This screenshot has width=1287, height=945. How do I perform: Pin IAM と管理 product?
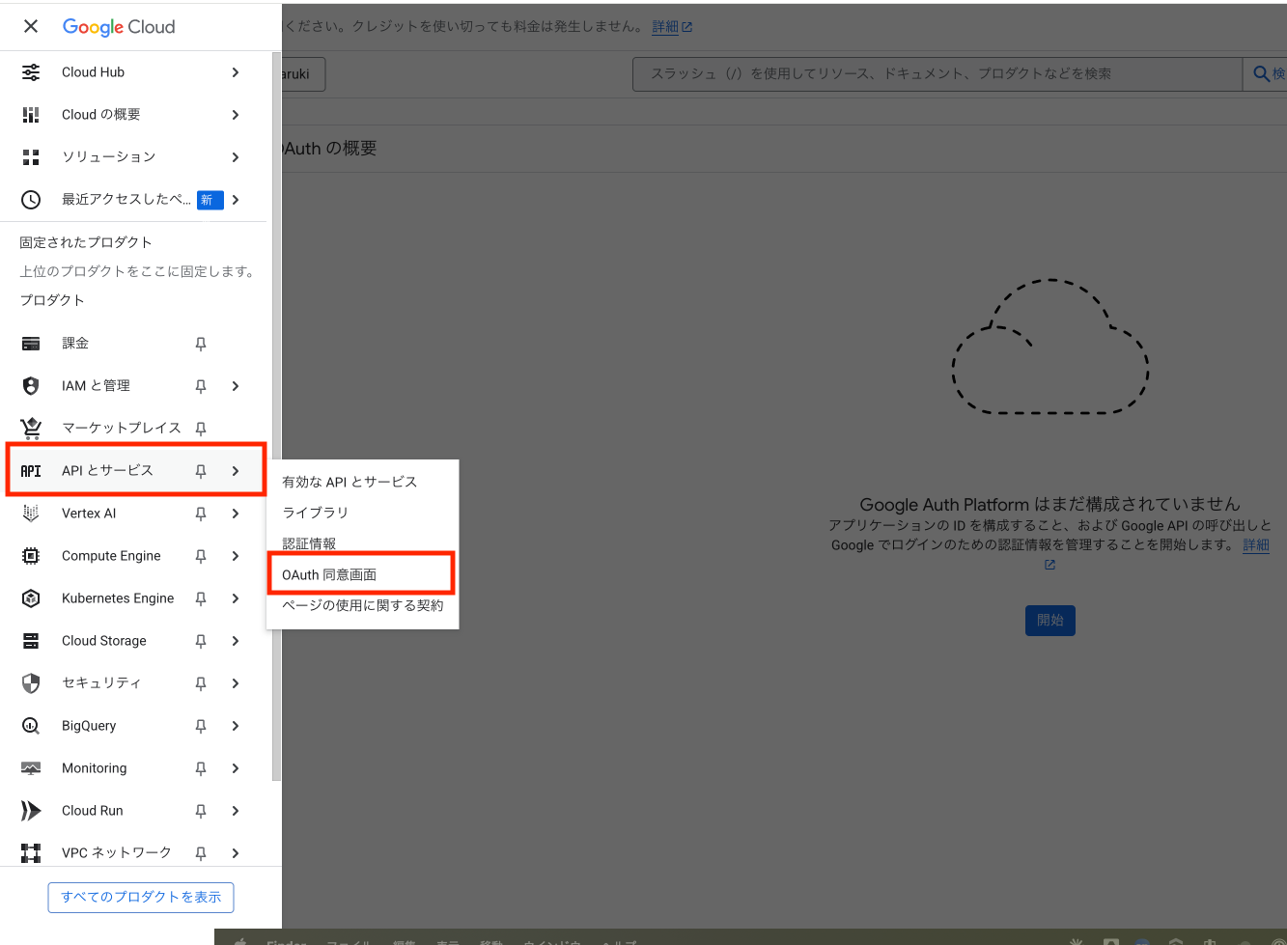[201, 386]
